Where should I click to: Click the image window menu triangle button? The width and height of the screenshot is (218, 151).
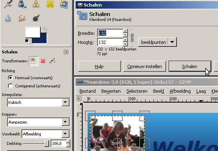tap(79, 99)
